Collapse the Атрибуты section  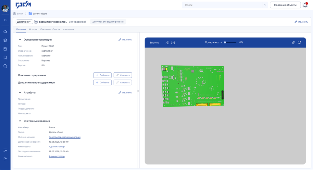click(20, 92)
